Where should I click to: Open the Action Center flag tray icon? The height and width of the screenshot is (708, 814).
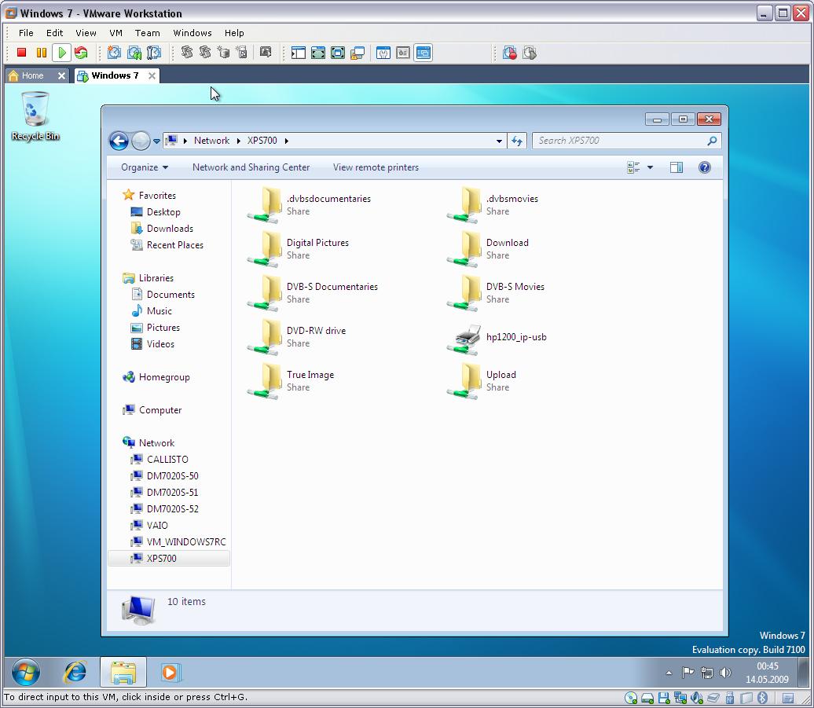tap(687, 673)
